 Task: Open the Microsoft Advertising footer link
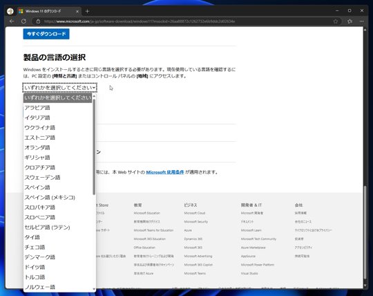tap(198, 256)
